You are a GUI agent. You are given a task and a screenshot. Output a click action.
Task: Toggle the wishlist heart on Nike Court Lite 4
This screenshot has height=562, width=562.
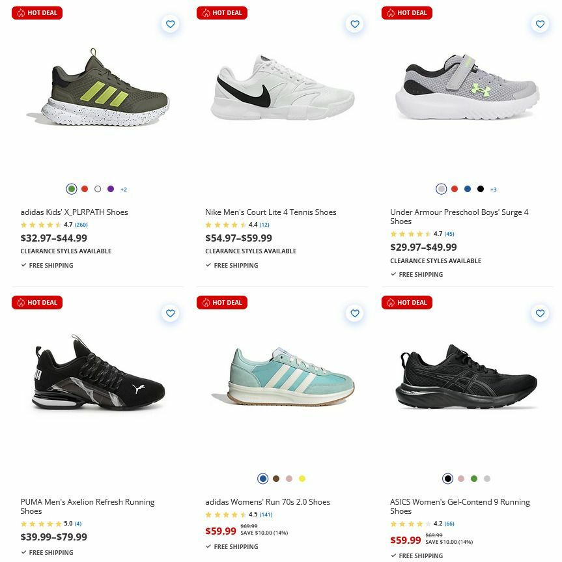[354, 23]
